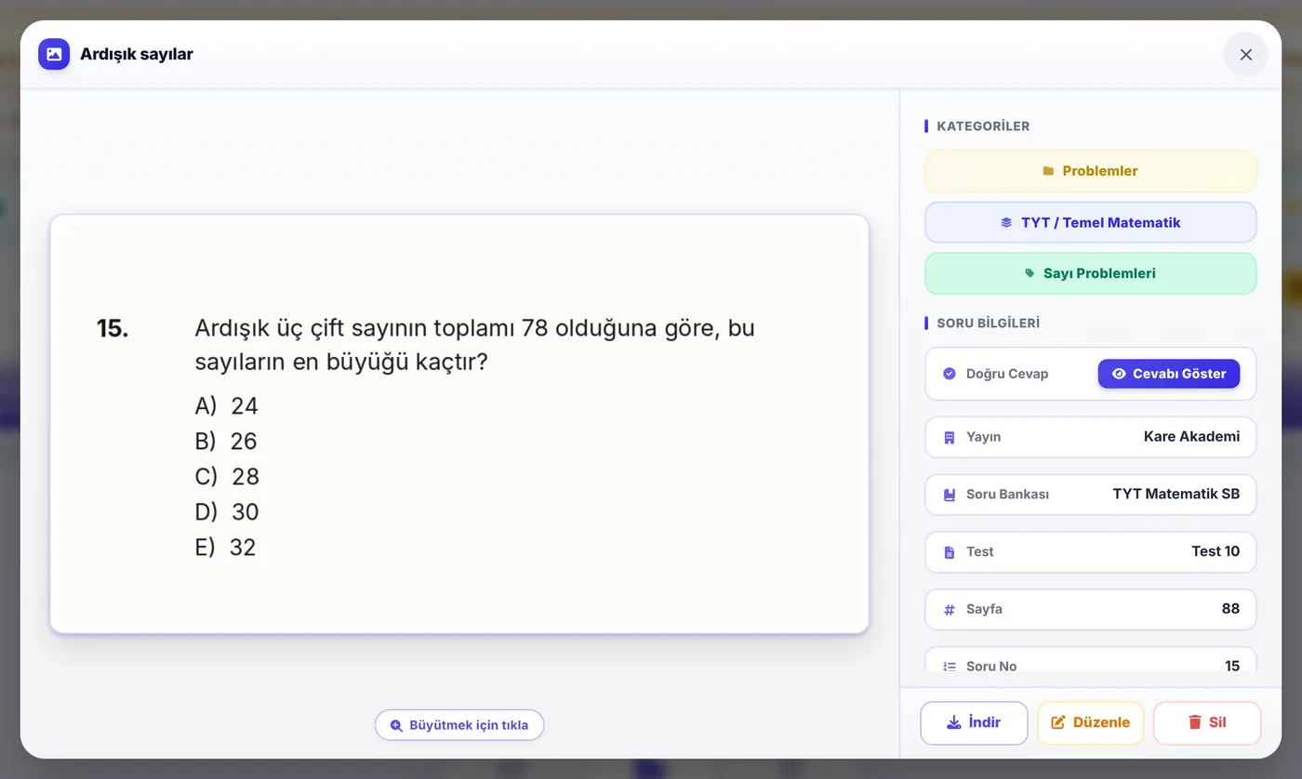Click the page number 88 value
The width and height of the screenshot is (1302, 779).
[1230, 610]
